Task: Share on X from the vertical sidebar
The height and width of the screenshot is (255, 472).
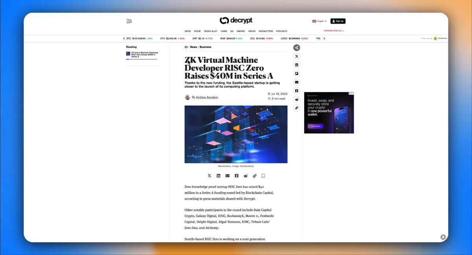Action: (297, 56)
